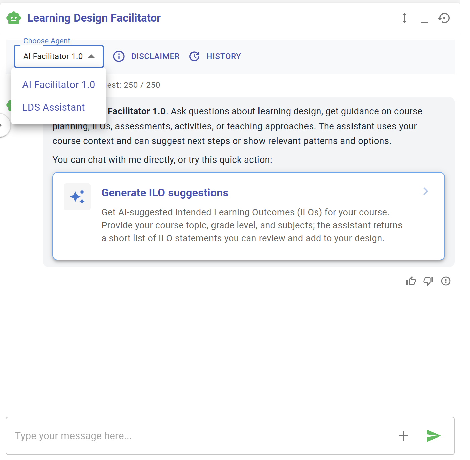The width and height of the screenshot is (470, 460).
Task: Open the DISCLAIMER button
Action: 146,56
